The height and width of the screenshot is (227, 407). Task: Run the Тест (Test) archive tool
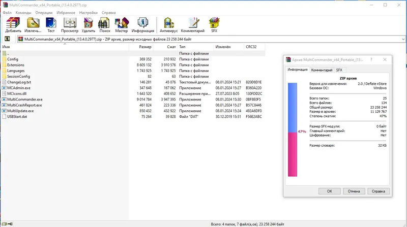pos(51,23)
